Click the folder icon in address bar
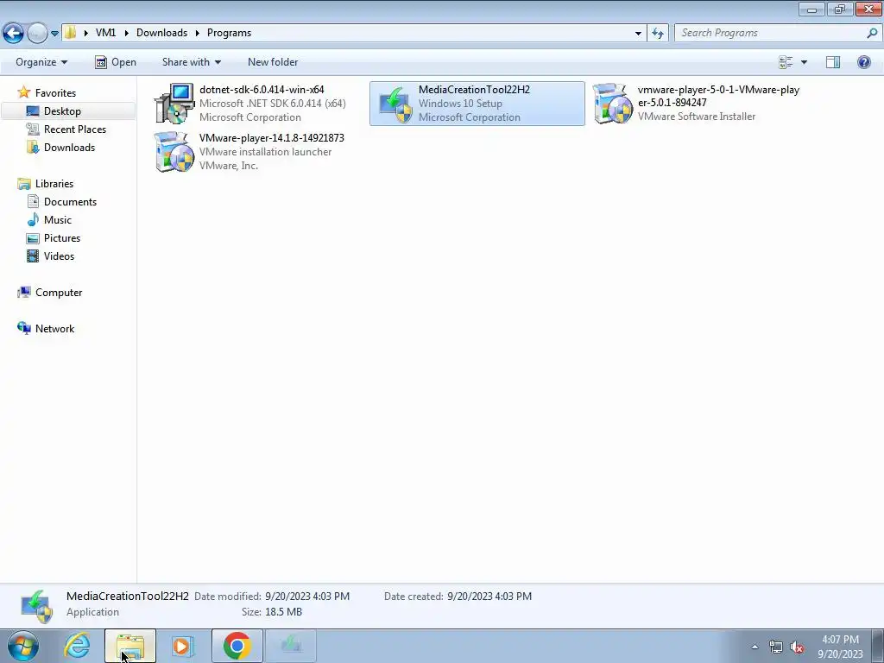This screenshot has width=884, height=663. (x=70, y=33)
